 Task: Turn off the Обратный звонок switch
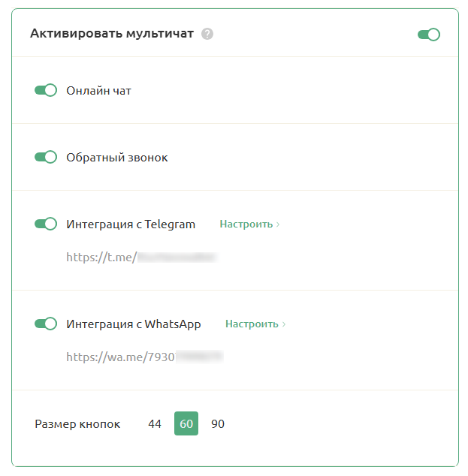[x=46, y=158]
